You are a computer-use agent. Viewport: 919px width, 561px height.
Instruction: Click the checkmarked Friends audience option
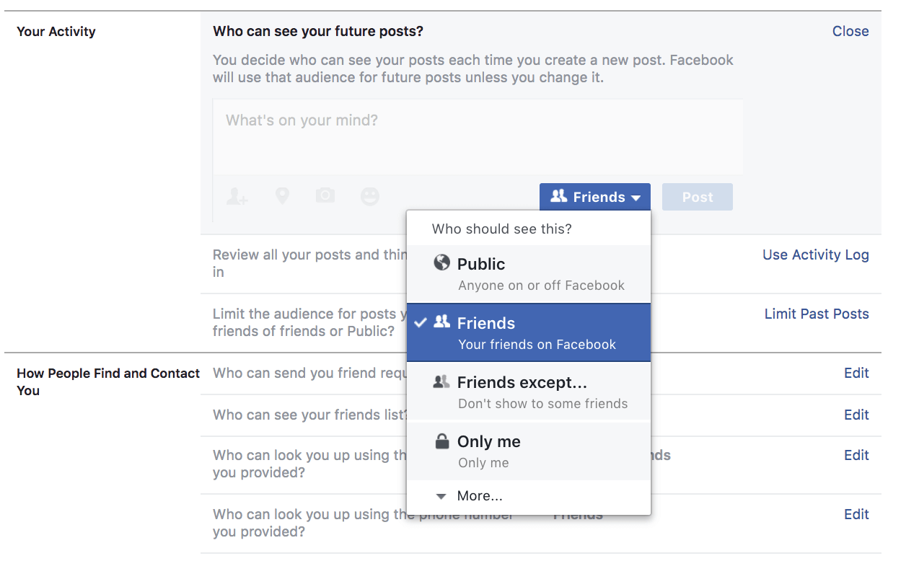click(528, 332)
